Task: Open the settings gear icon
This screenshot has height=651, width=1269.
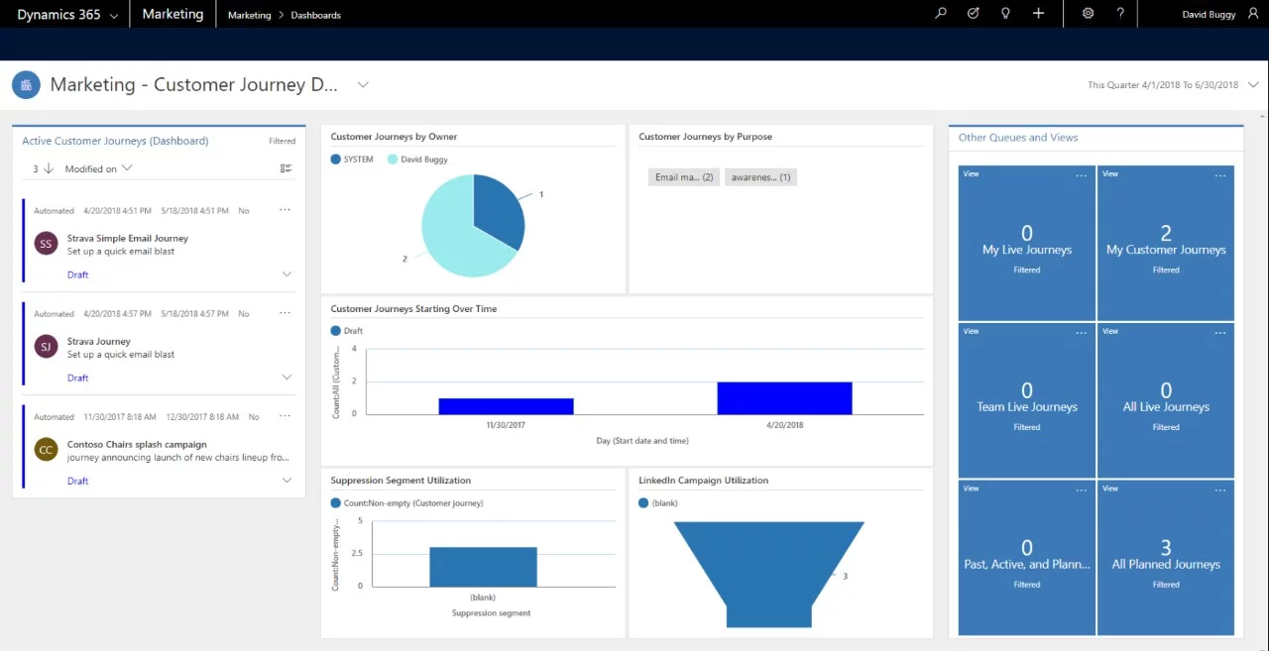Action: [x=1088, y=14]
